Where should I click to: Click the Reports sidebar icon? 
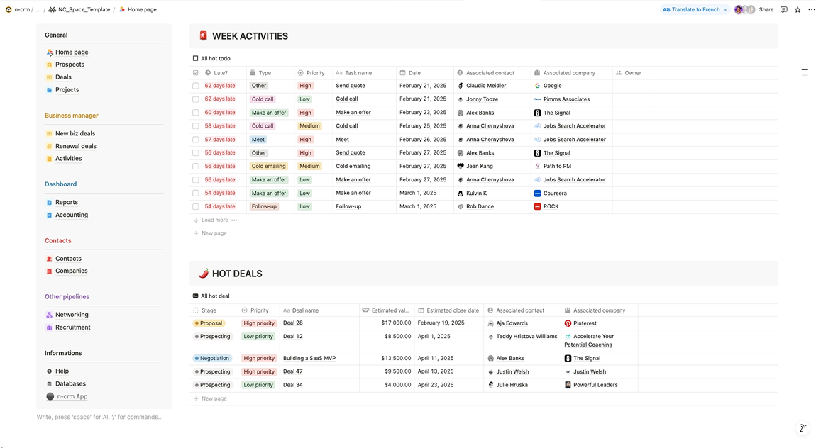pos(50,202)
